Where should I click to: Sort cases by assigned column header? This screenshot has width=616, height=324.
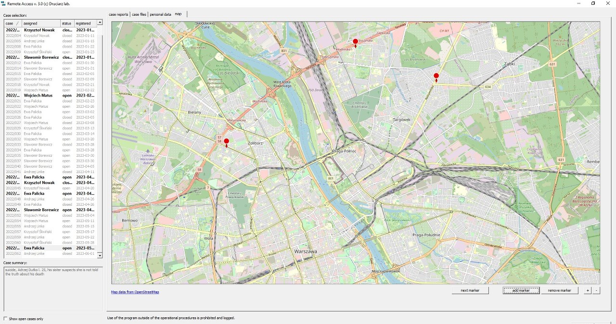tap(40, 23)
